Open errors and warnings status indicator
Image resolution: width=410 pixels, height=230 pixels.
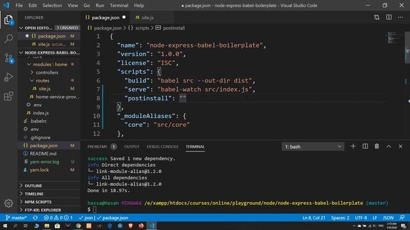pyautogui.click(x=58, y=218)
